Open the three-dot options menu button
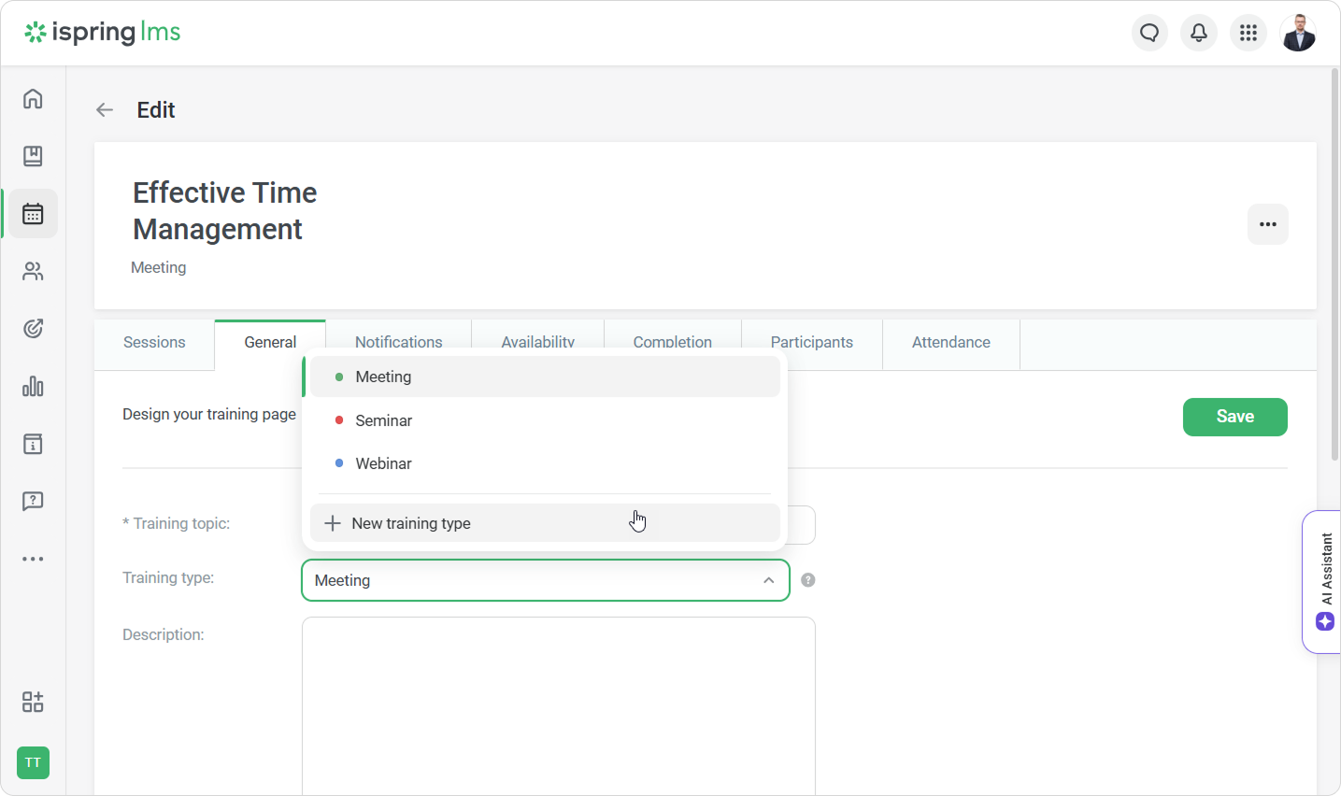 [x=1267, y=224]
